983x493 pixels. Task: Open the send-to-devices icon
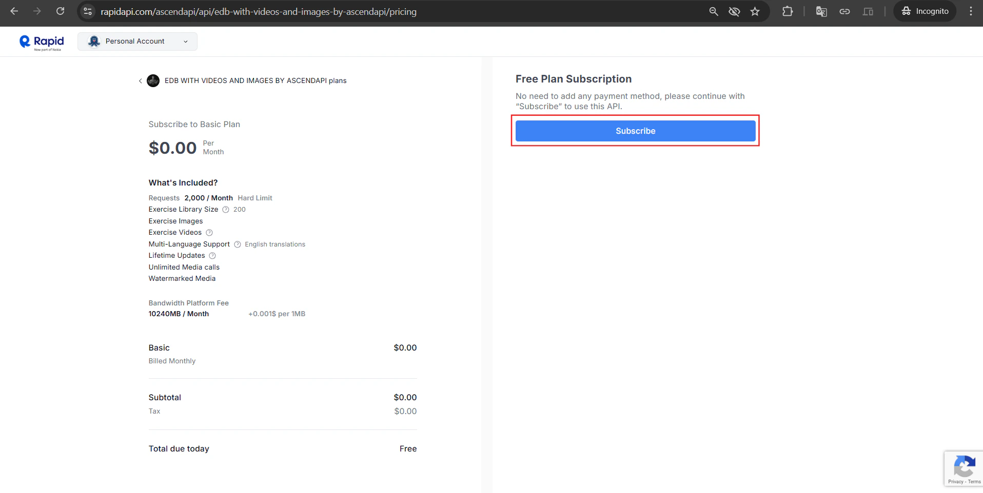(x=868, y=11)
